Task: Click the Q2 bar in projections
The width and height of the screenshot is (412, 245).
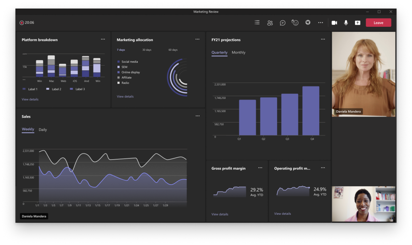Action: coord(268,116)
